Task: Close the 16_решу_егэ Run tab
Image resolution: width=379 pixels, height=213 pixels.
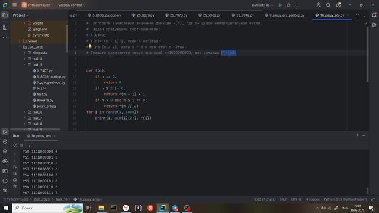Action: pyautogui.click(x=54, y=136)
